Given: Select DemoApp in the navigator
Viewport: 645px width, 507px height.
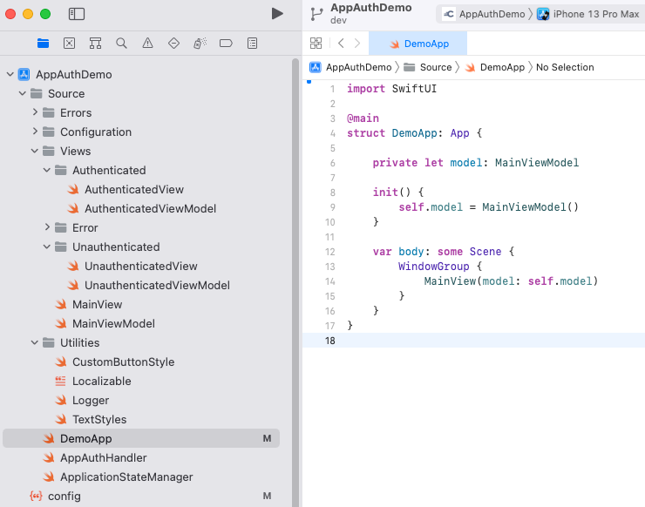Looking at the screenshot, I should (x=141, y=438).
